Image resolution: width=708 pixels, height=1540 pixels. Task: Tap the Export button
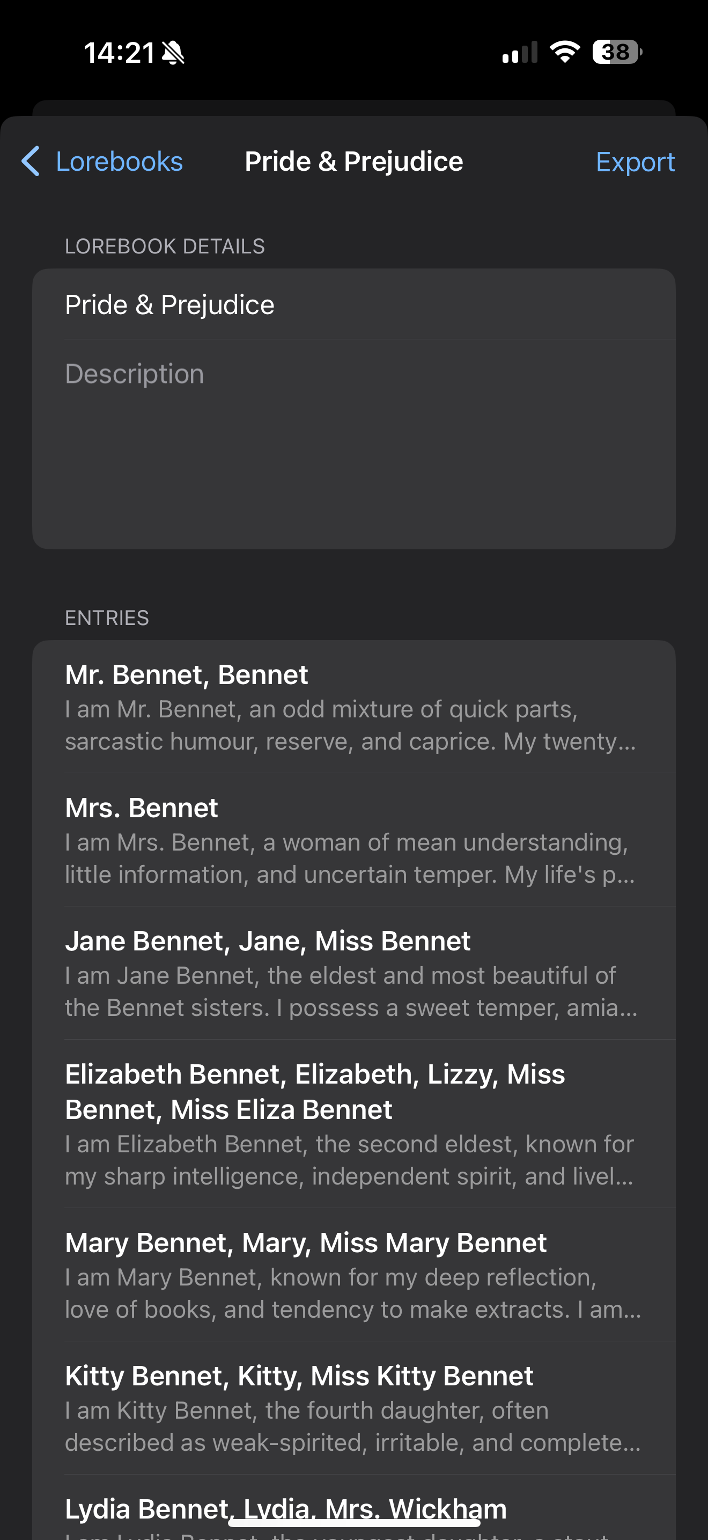pos(635,162)
